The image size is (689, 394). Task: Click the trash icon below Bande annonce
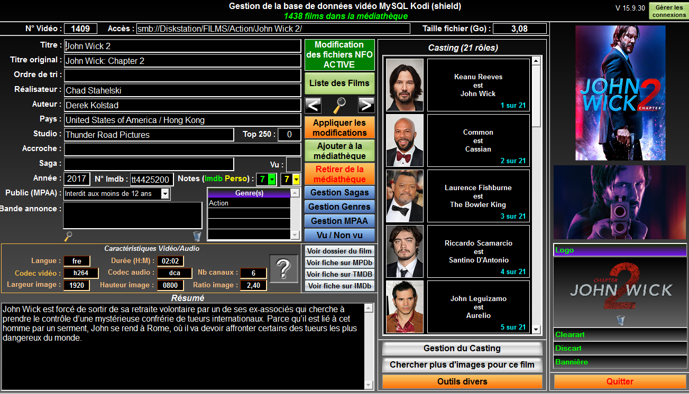(x=197, y=236)
